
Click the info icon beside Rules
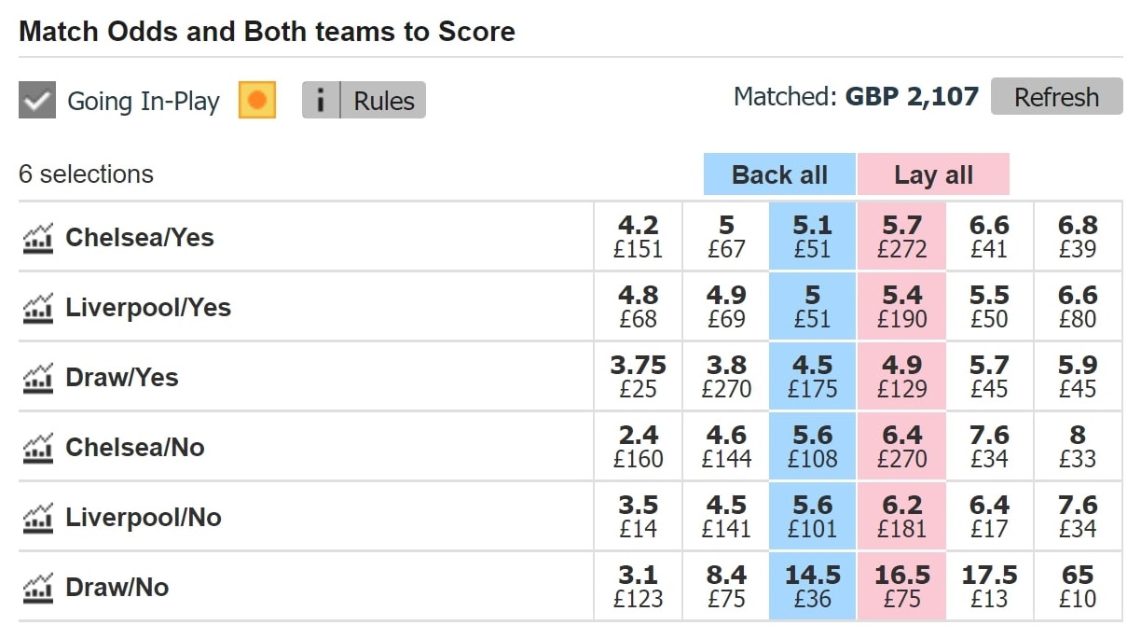321,101
